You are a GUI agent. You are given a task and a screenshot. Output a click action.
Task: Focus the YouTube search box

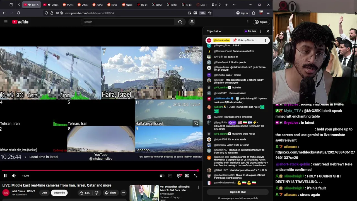point(128,22)
